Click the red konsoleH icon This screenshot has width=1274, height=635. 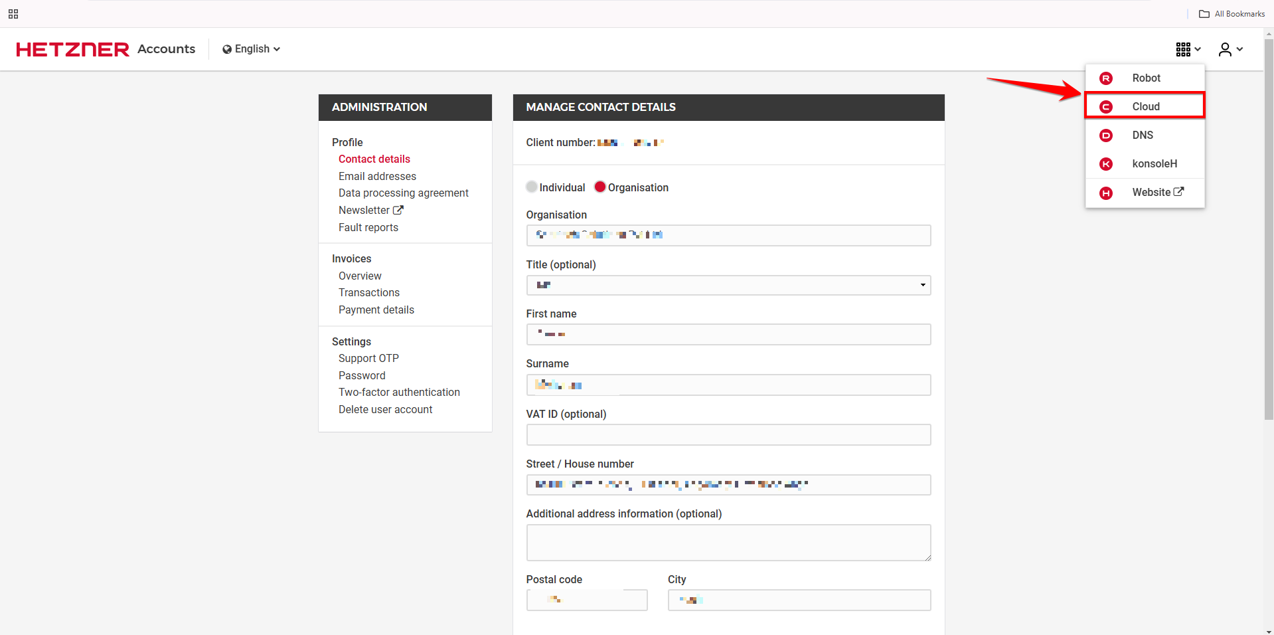point(1105,164)
